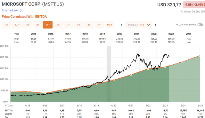205x118 pixels.
Task: Switch to the 5Y period
Action: (x=78, y=25)
